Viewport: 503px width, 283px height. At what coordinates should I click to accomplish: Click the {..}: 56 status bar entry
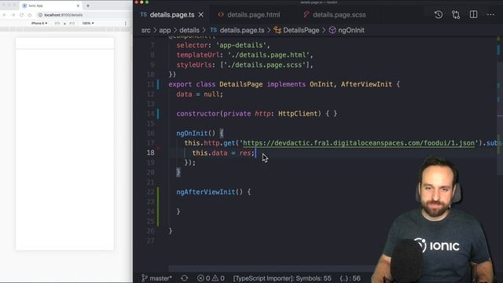click(350, 278)
